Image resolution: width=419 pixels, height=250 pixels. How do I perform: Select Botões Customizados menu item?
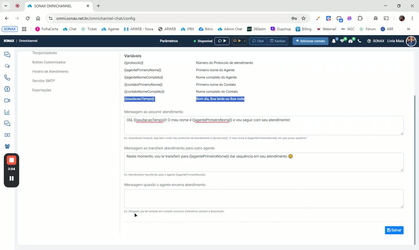click(49, 62)
